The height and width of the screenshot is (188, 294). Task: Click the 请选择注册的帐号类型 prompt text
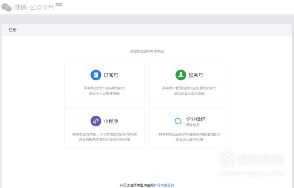coord(147,51)
